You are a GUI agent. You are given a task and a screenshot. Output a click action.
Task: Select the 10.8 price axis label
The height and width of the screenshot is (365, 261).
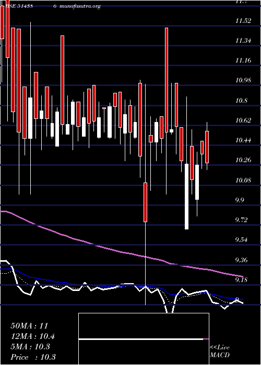pyautogui.click(x=241, y=101)
